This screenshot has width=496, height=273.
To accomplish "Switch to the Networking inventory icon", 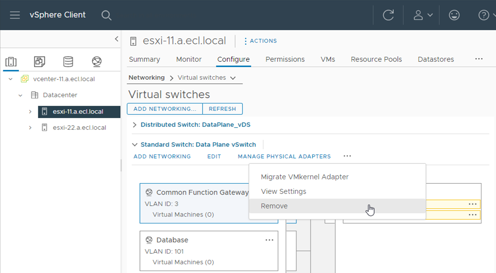I will pyautogui.click(x=97, y=62).
